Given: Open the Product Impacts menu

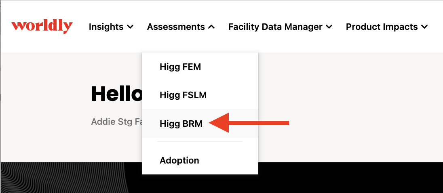Looking at the screenshot, I should pos(382,27).
